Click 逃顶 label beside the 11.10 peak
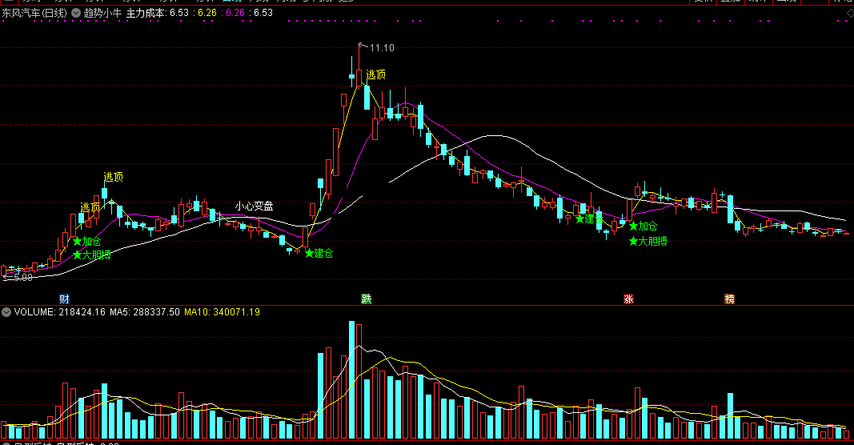This screenshot has height=445, width=854. [x=376, y=74]
